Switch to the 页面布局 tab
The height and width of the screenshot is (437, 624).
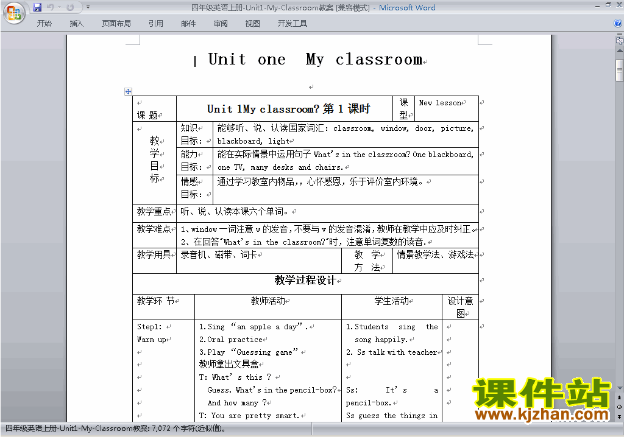pyautogui.click(x=116, y=24)
